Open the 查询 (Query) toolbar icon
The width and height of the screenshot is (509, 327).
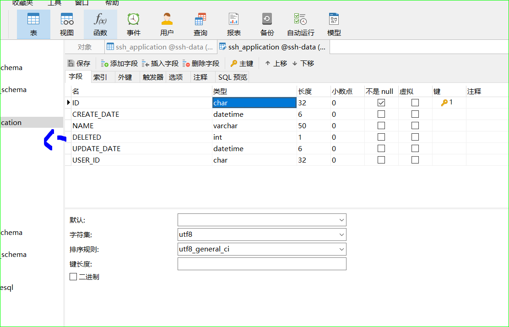[200, 24]
